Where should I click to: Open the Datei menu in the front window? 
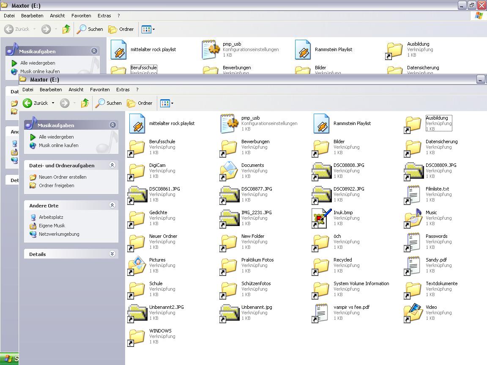[27, 90]
